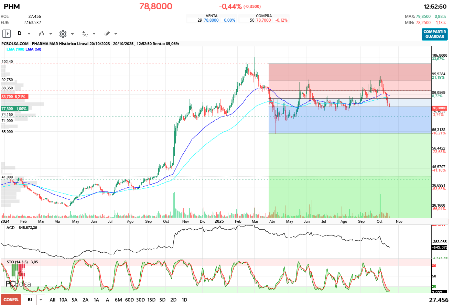
Task: Click the PCBolsa logo watermark
Action: tap(18, 278)
